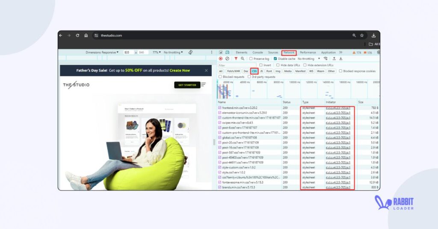Click the 174 warnings indicator
The width and height of the screenshot is (438, 229).
[357, 53]
